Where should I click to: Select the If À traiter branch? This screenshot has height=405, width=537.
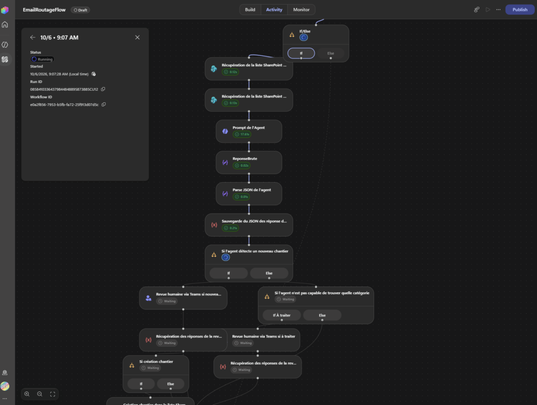(x=282, y=315)
